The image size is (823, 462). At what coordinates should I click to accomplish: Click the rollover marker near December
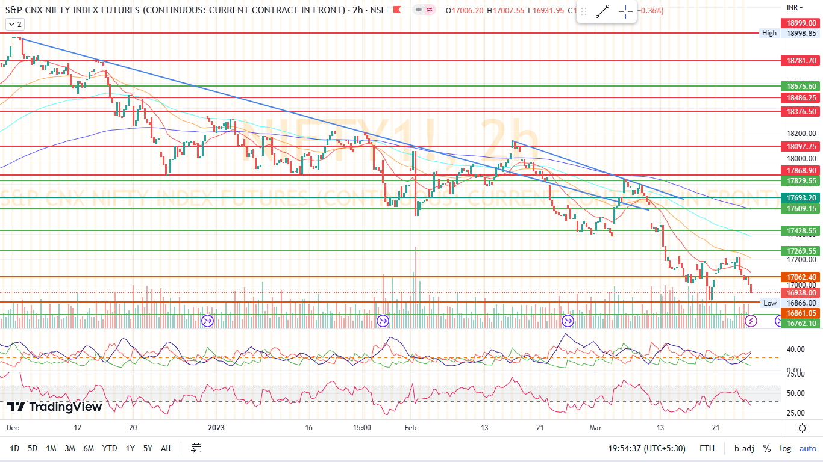(x=207, y=321)
